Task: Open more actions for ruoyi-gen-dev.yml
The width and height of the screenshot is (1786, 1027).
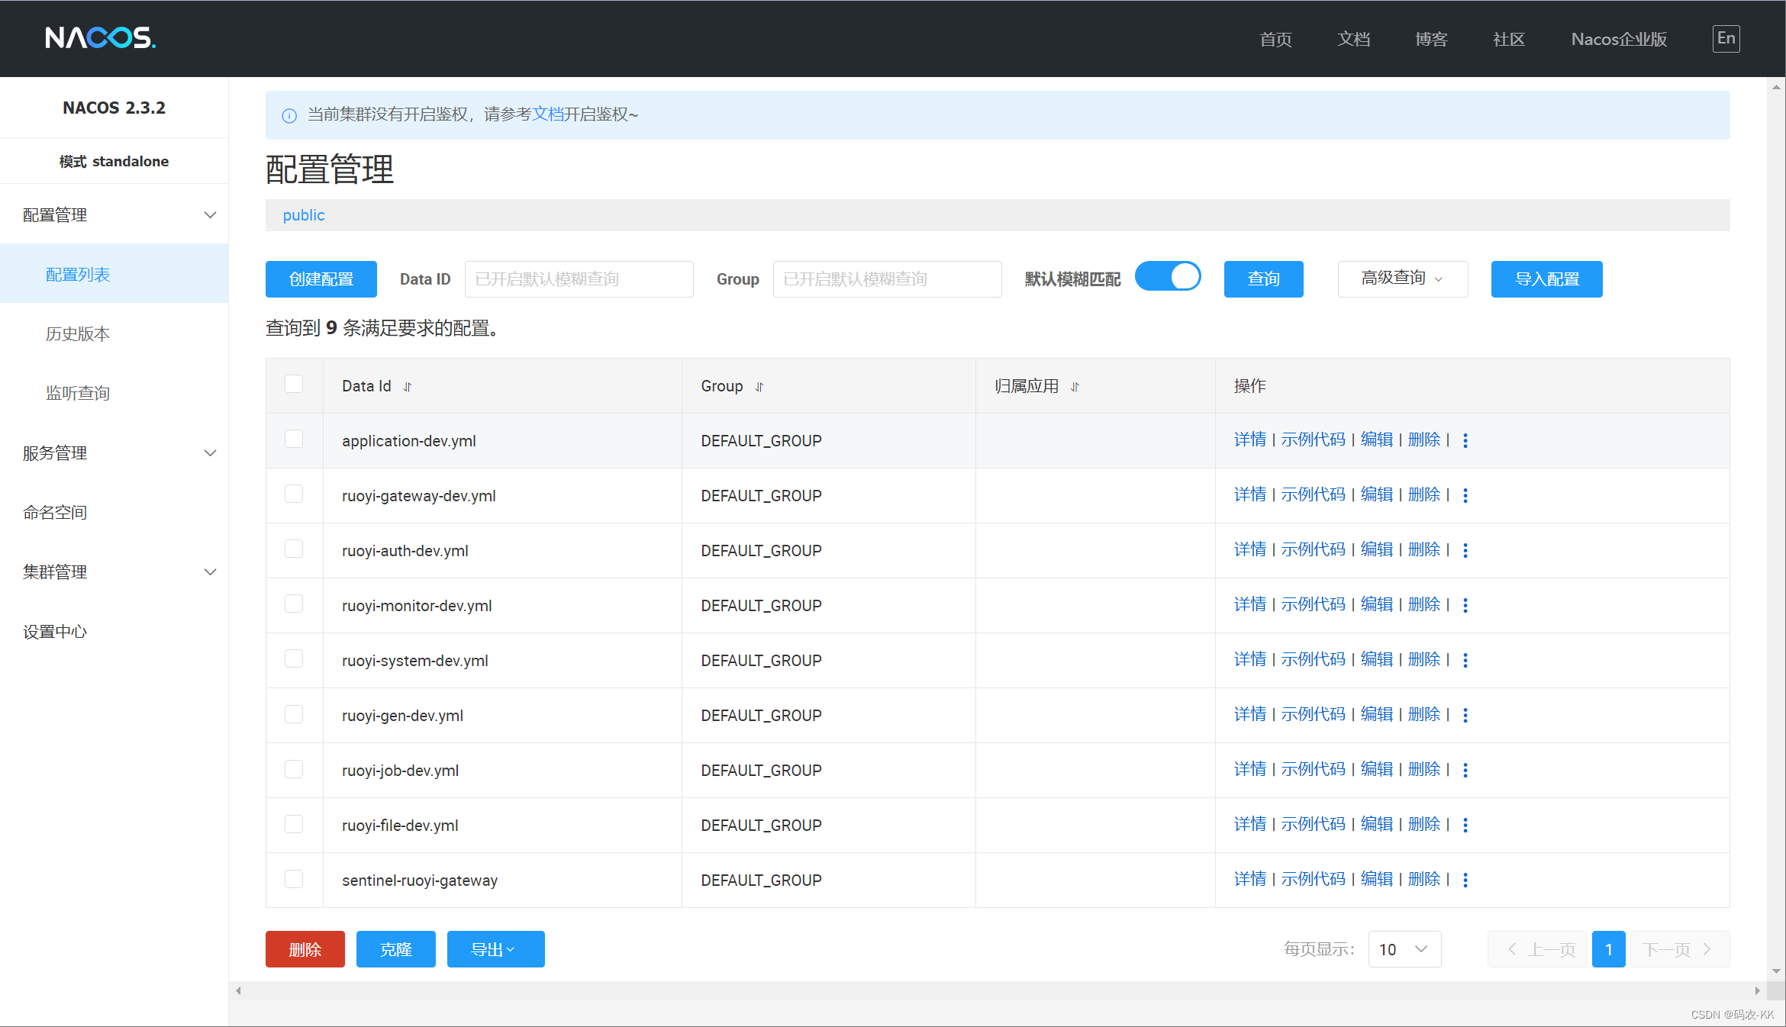Action: tap(1465, 715)
